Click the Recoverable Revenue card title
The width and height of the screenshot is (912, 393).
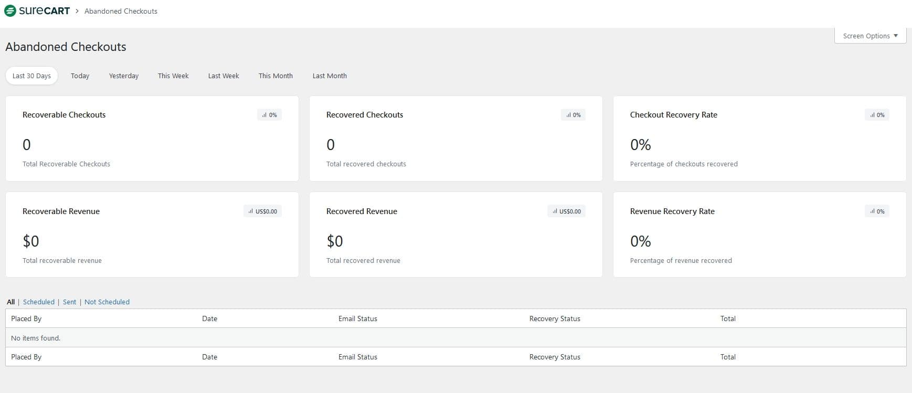click(61, 211)
